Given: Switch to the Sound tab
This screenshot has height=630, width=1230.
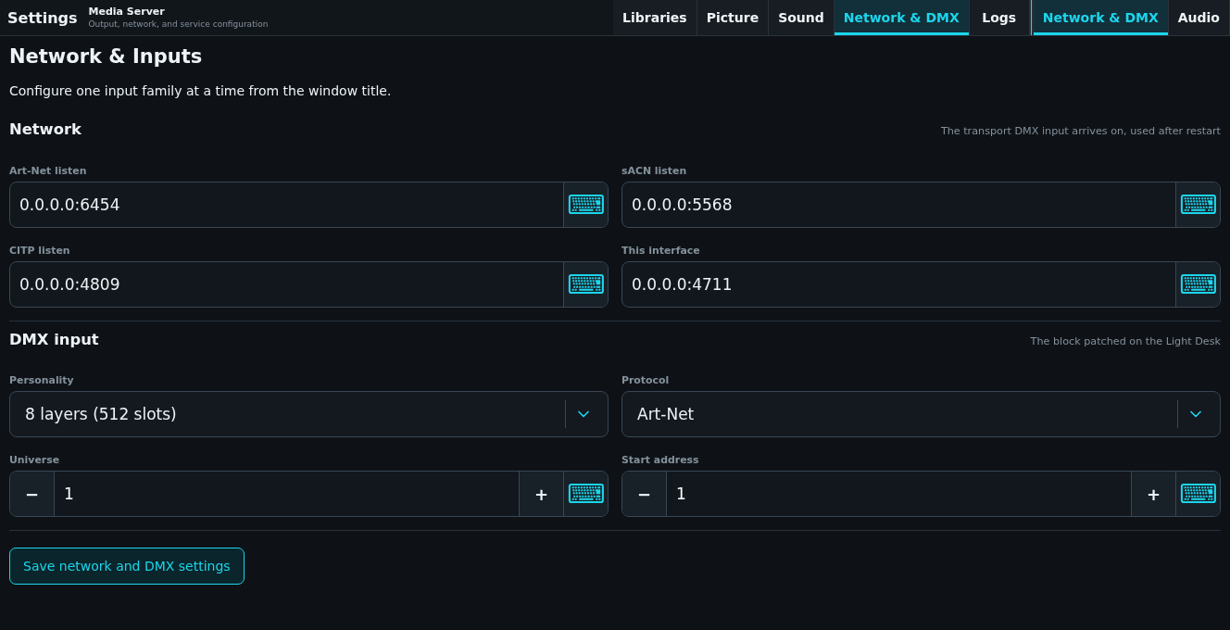Looking at the screenshot, I should coord(801,18).
